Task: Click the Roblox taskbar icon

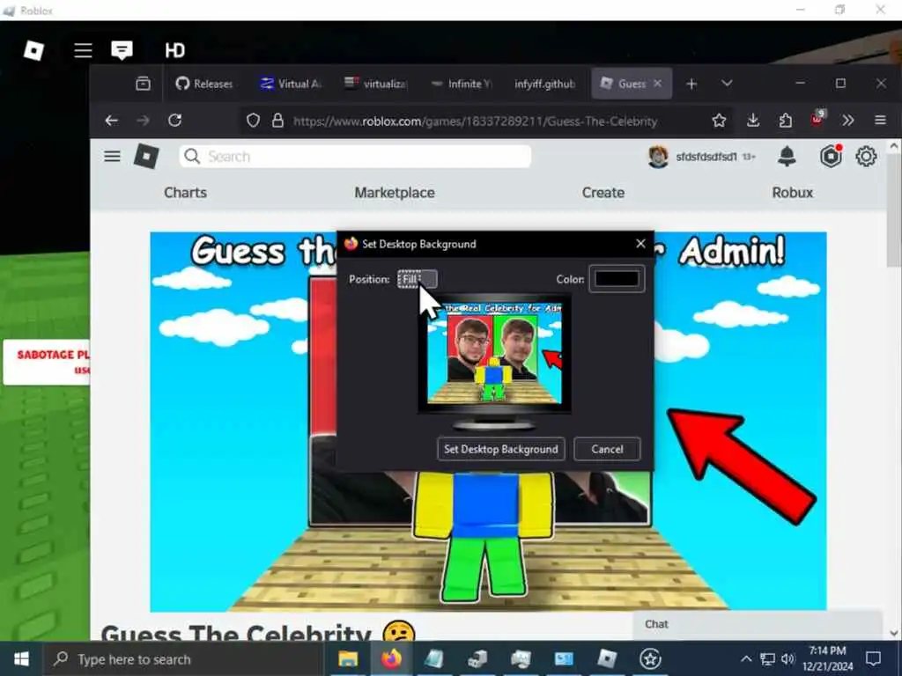Action: coord(607,659)
